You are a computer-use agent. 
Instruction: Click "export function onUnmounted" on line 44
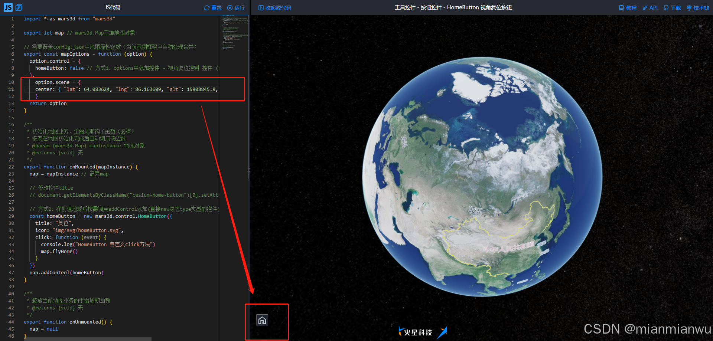click(68, 322)
